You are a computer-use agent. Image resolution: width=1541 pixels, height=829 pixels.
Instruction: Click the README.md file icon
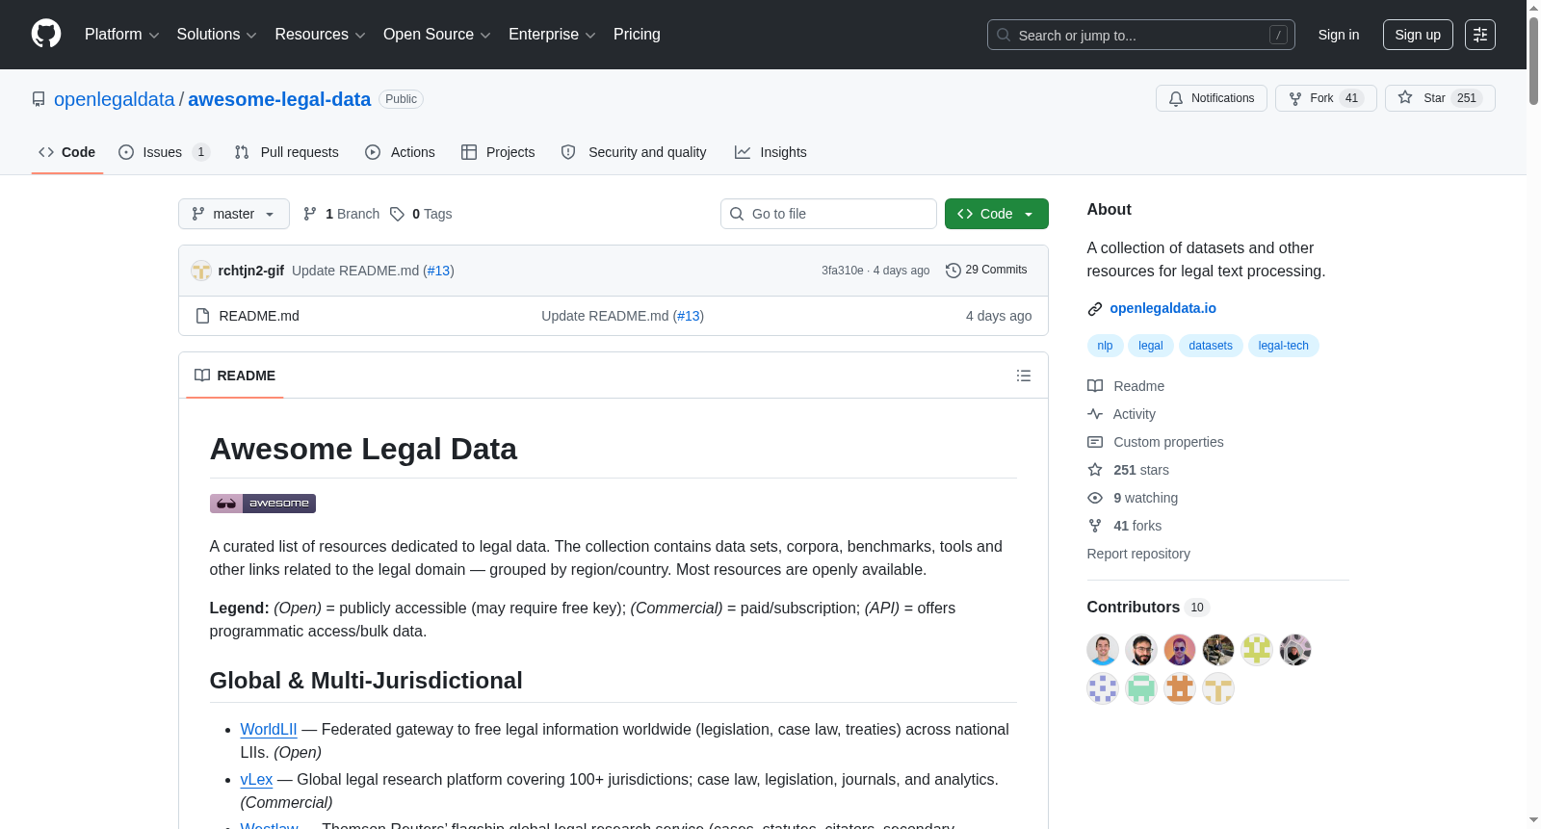pyautogui.click(x=202, y=316)
